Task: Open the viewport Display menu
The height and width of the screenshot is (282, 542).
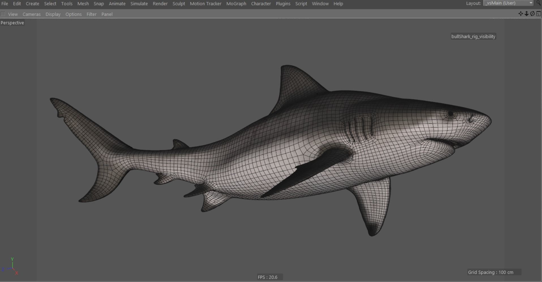Action: pos(53,14)
